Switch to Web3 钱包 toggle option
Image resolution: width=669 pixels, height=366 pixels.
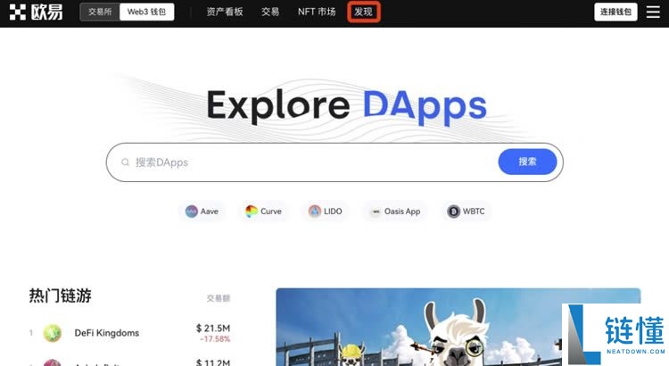tap(146, 12)
